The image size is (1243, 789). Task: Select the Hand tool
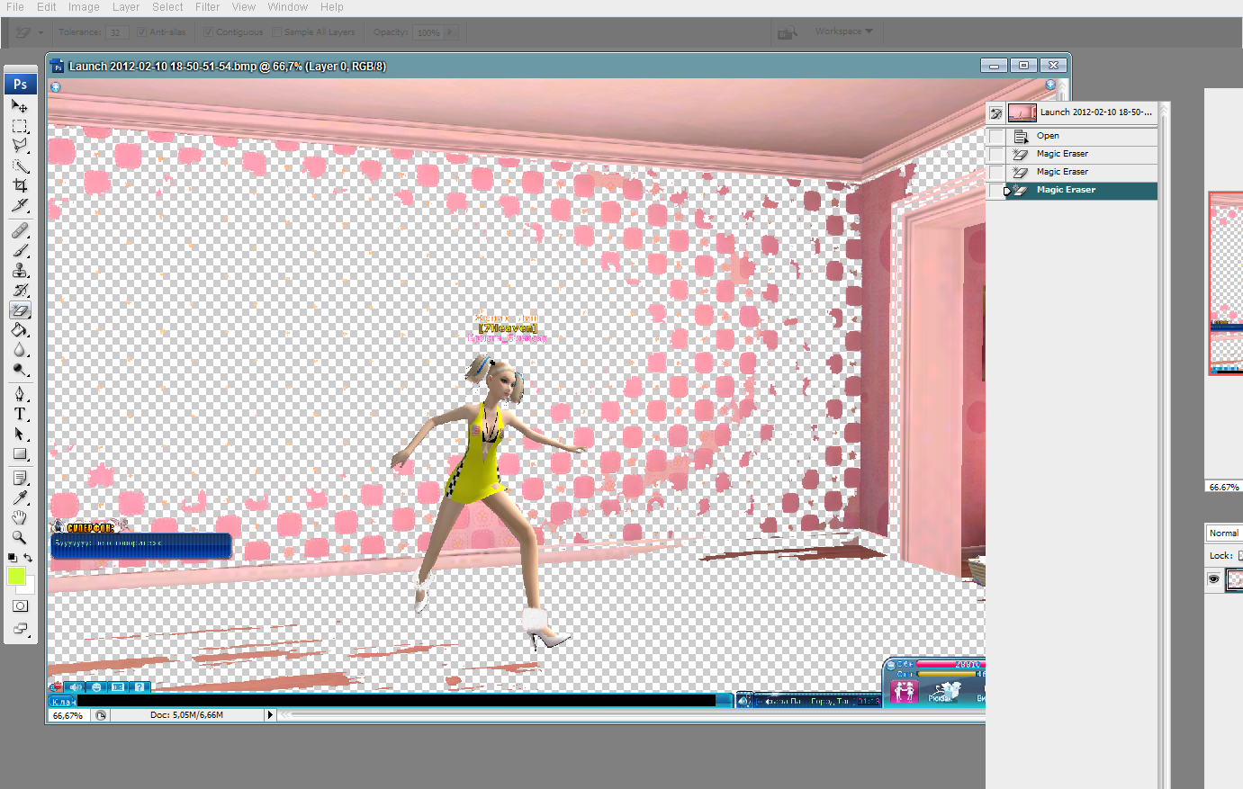[x=20, y=517]
